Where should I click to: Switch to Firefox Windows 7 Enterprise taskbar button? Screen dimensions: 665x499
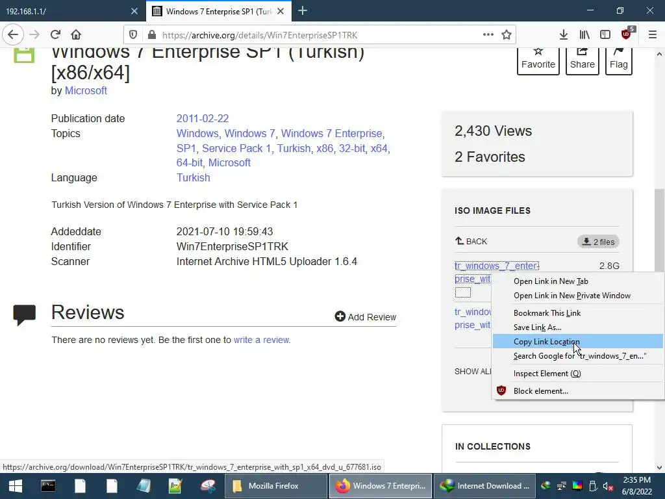381,486
